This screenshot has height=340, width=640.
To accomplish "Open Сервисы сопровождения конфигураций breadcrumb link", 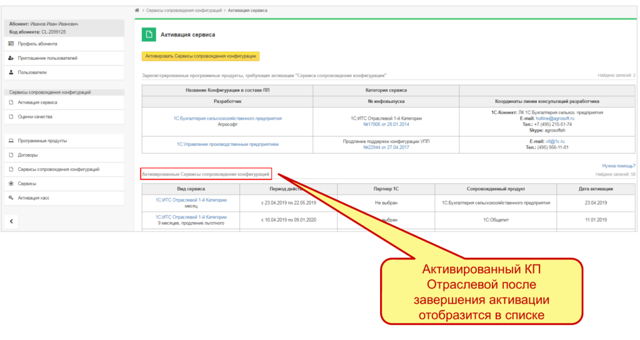I will (x=184, y=11).
